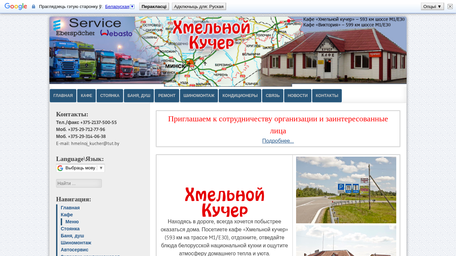Click the Тел./факс +375-2137-500-55 text
This screenshot has width=456, height=256.
pyautogui.click(x=86, y=122)
